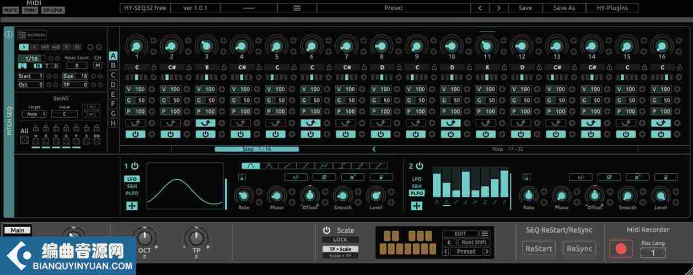693x275 pixels.
Task: Click the Save button
Action: point(525,8)
